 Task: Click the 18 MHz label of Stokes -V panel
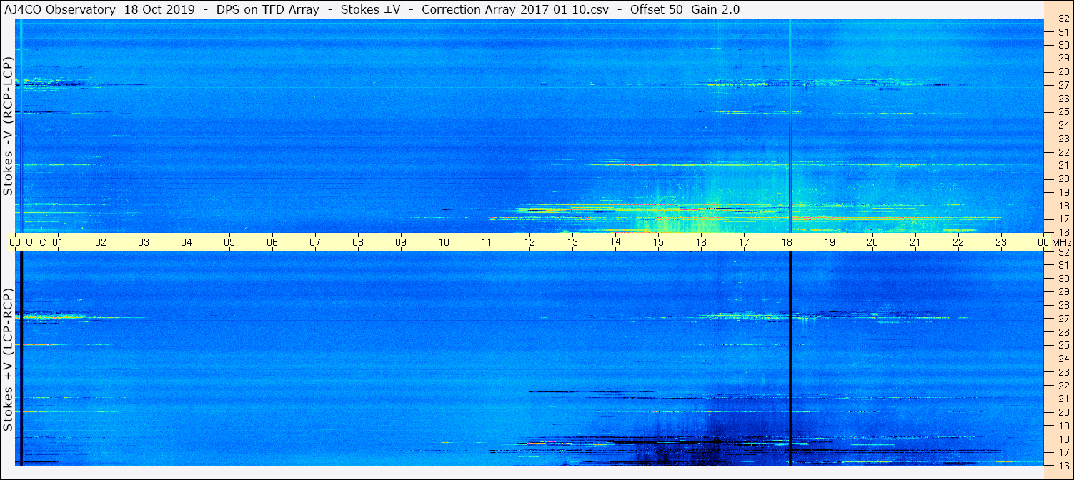tap(1063, 205)
